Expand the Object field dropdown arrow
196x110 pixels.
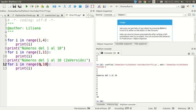pyautogui.click(x=185, y=15)
